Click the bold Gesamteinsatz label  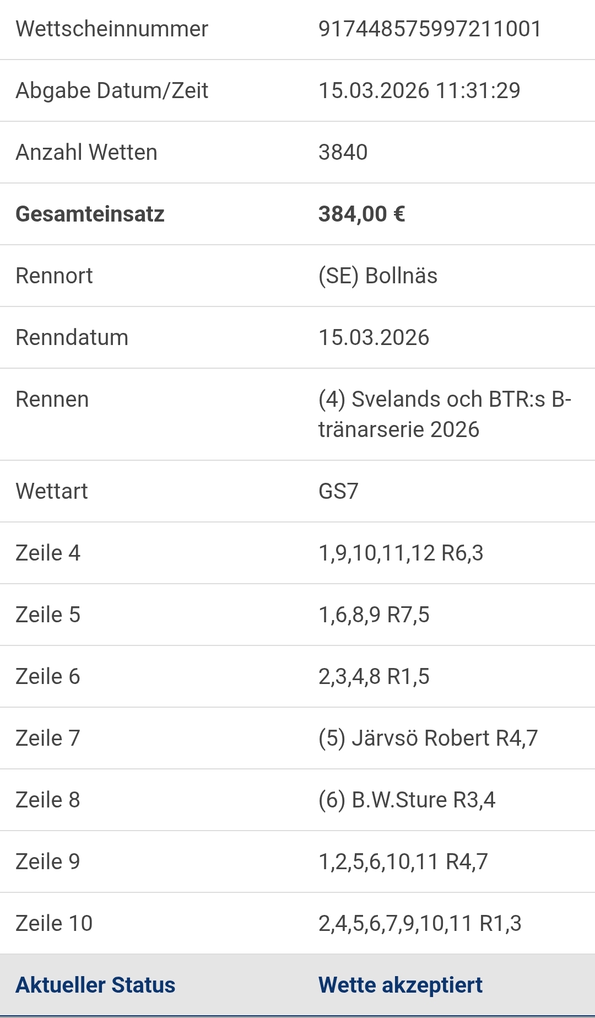click(90, 214)
